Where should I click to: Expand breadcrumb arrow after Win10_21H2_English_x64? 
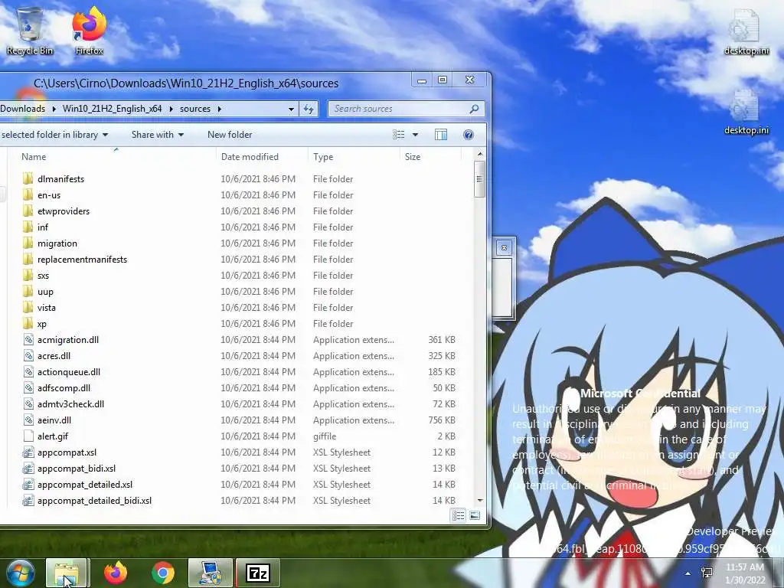pyautogui.click(x=171, y=109)
